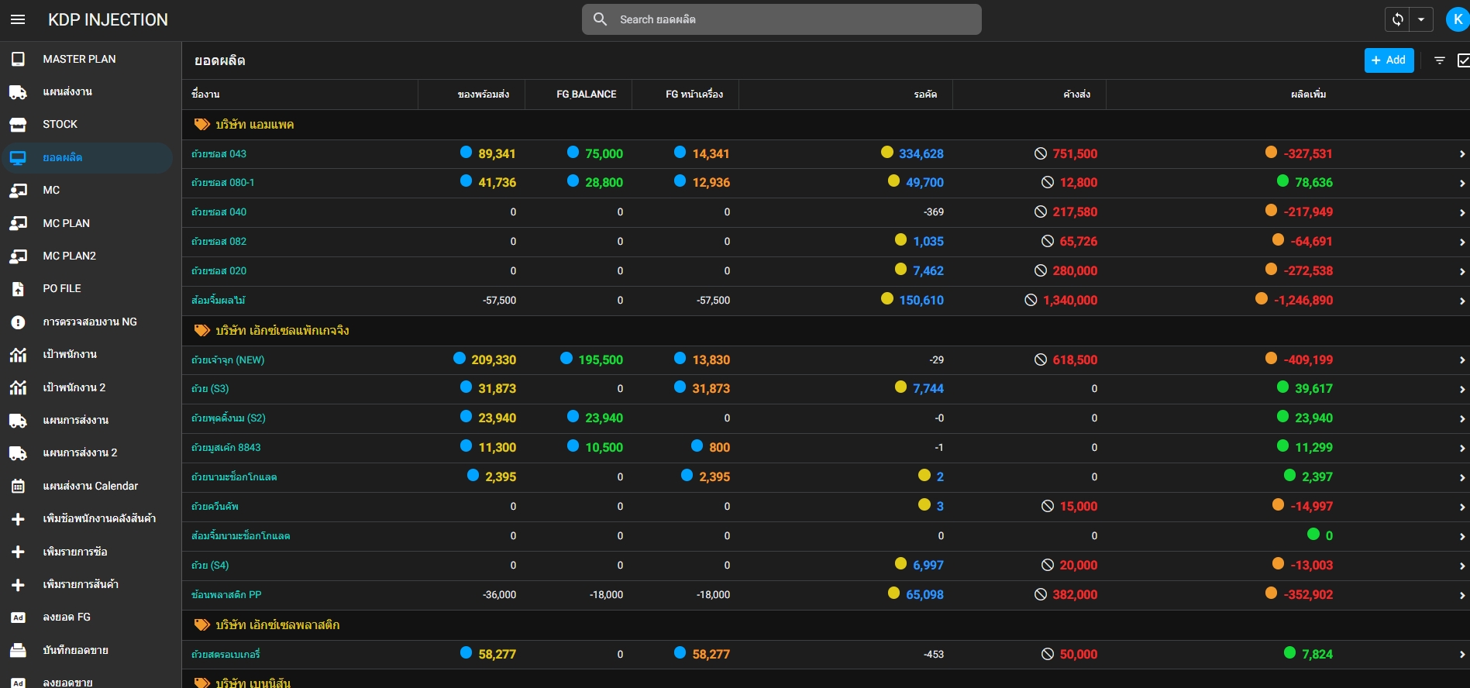The height and width of the screenshot is (688, 1470).
Task: Click the รอคัด column header
Action: (x=925, y=95)
